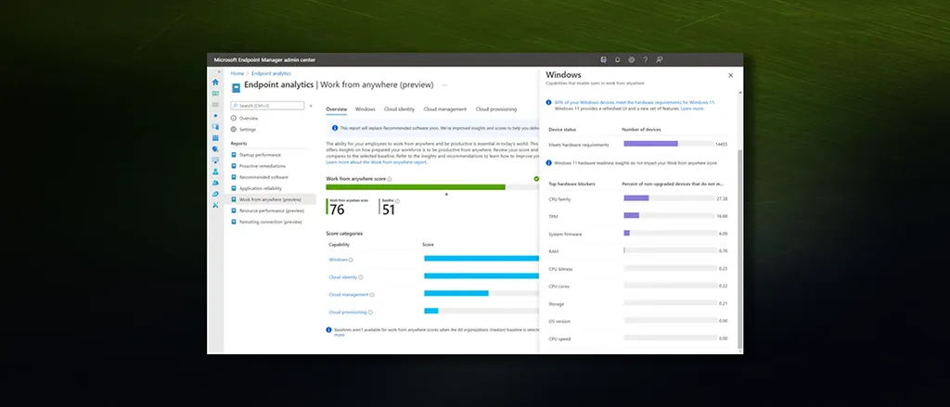This screenshot has height=407, width=950.
Task: Open Devices icon in left rail
Action: coord(215,127)
